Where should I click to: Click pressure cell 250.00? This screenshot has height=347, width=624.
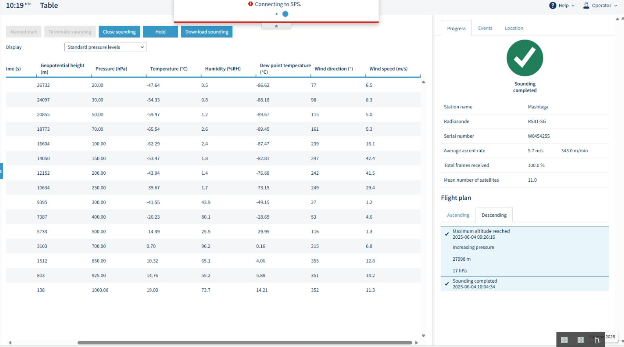click(99, 188)
